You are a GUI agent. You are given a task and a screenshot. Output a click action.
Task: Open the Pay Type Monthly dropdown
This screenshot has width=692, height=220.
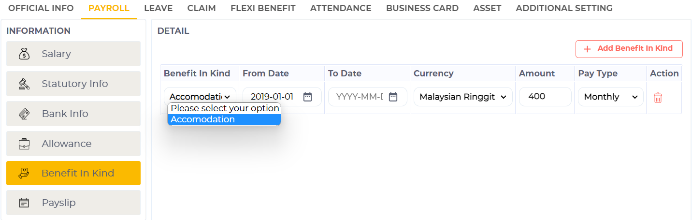coord(610,97)
